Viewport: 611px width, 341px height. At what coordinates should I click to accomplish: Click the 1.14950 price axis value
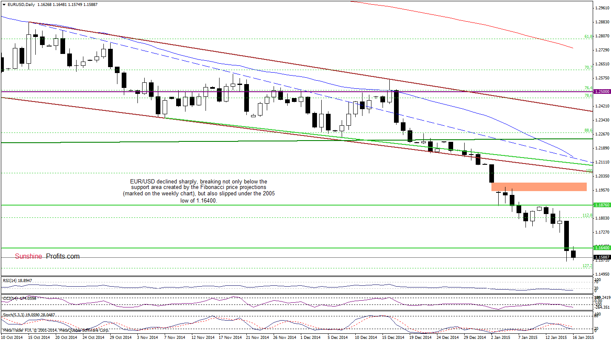[603, 274]
